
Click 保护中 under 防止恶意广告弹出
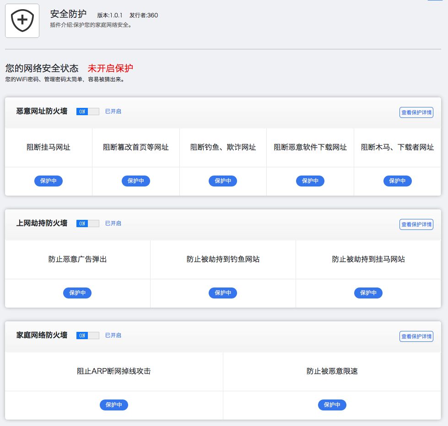point(77,293)
